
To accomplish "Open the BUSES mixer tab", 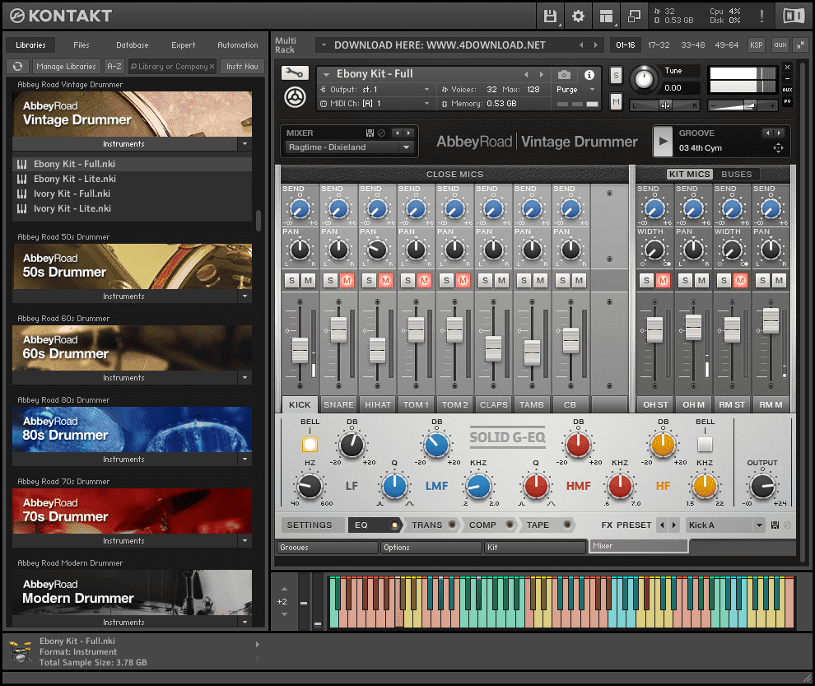I will pos(736,174).
